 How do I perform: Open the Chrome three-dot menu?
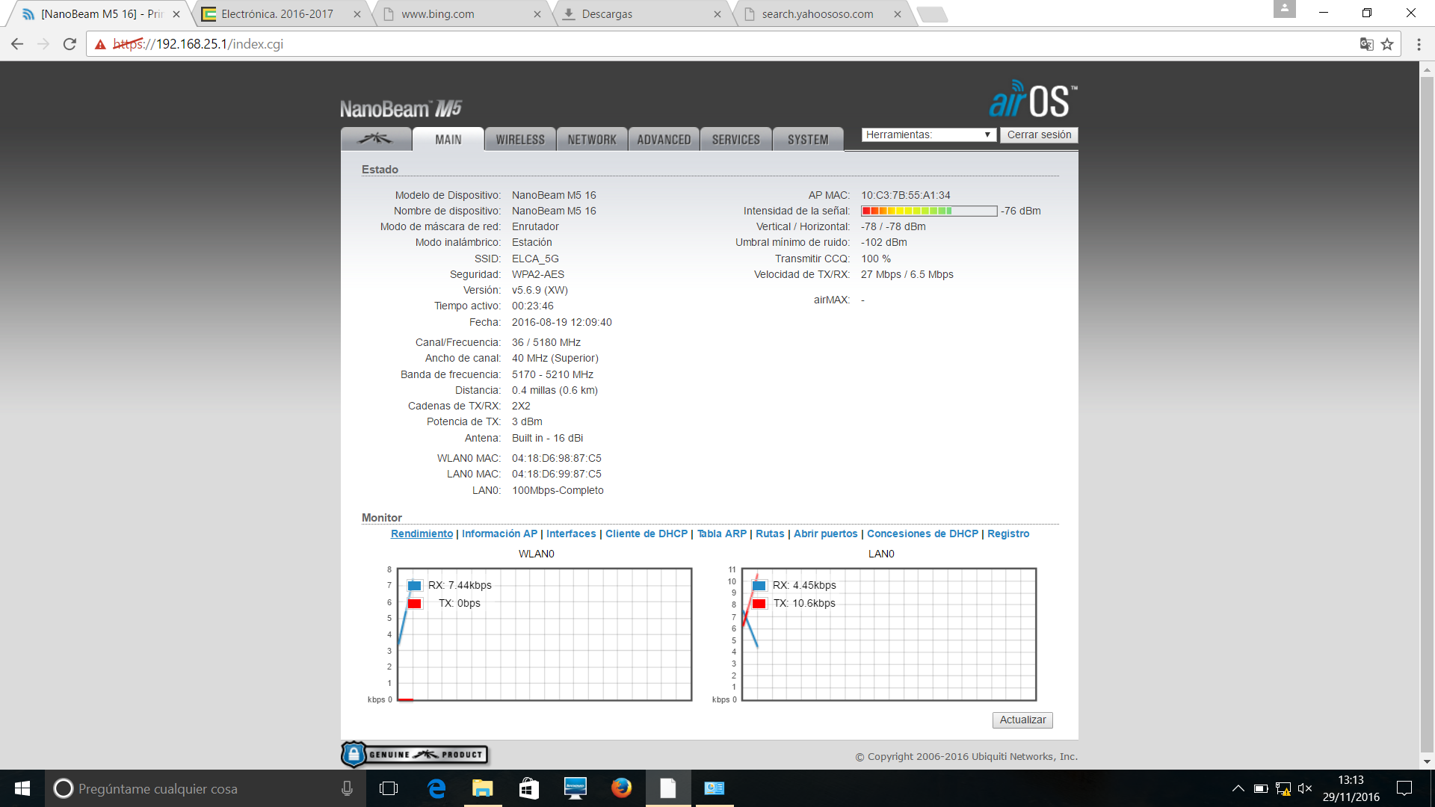(1419, 44)
